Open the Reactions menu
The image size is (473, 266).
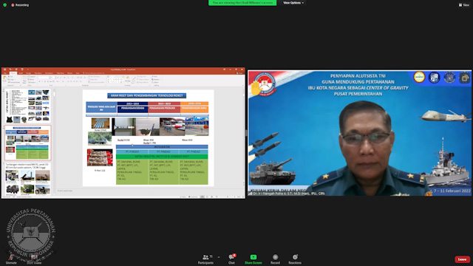pos(295,259)
